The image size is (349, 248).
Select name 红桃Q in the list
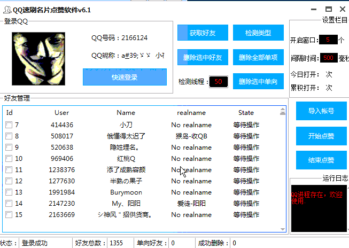pyautogui.click(x=126, y=159)
